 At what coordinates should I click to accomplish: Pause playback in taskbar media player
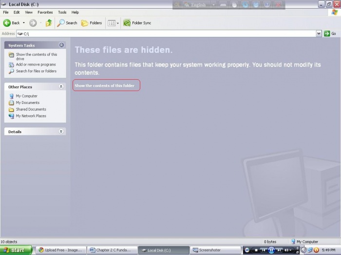click(x=271, y=250)
